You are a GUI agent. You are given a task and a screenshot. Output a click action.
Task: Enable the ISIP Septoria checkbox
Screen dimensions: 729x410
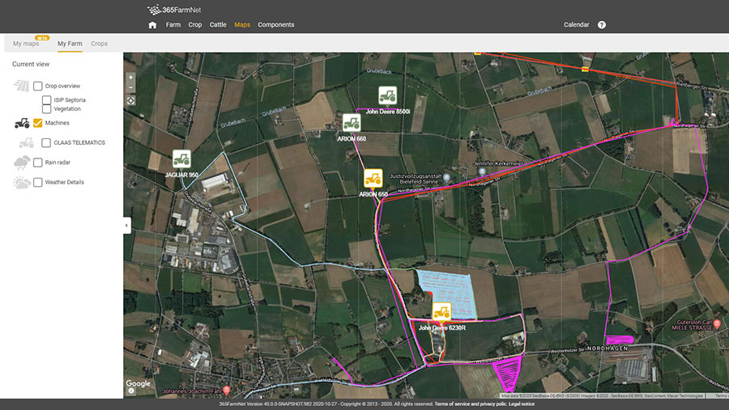point(46,99)
